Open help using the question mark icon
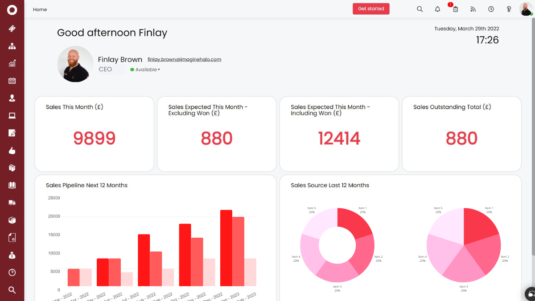Screen dimensions: 535x301 pyautogui.click(x=509, y=8)
